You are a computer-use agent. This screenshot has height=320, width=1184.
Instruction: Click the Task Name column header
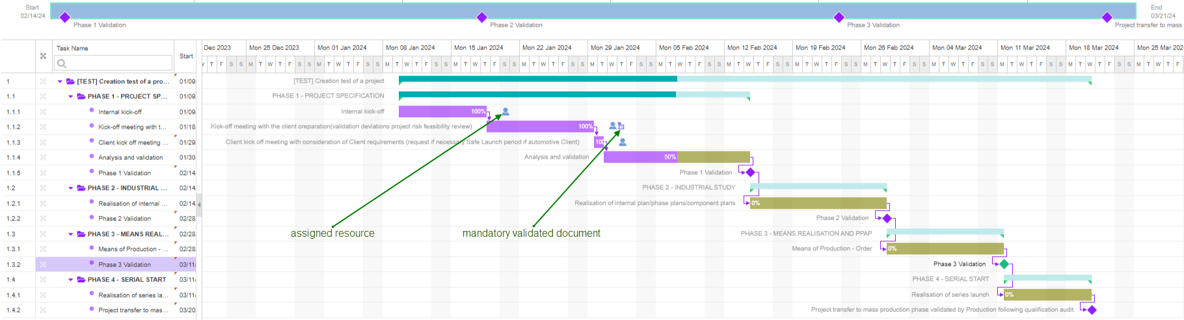coord(72,48)
